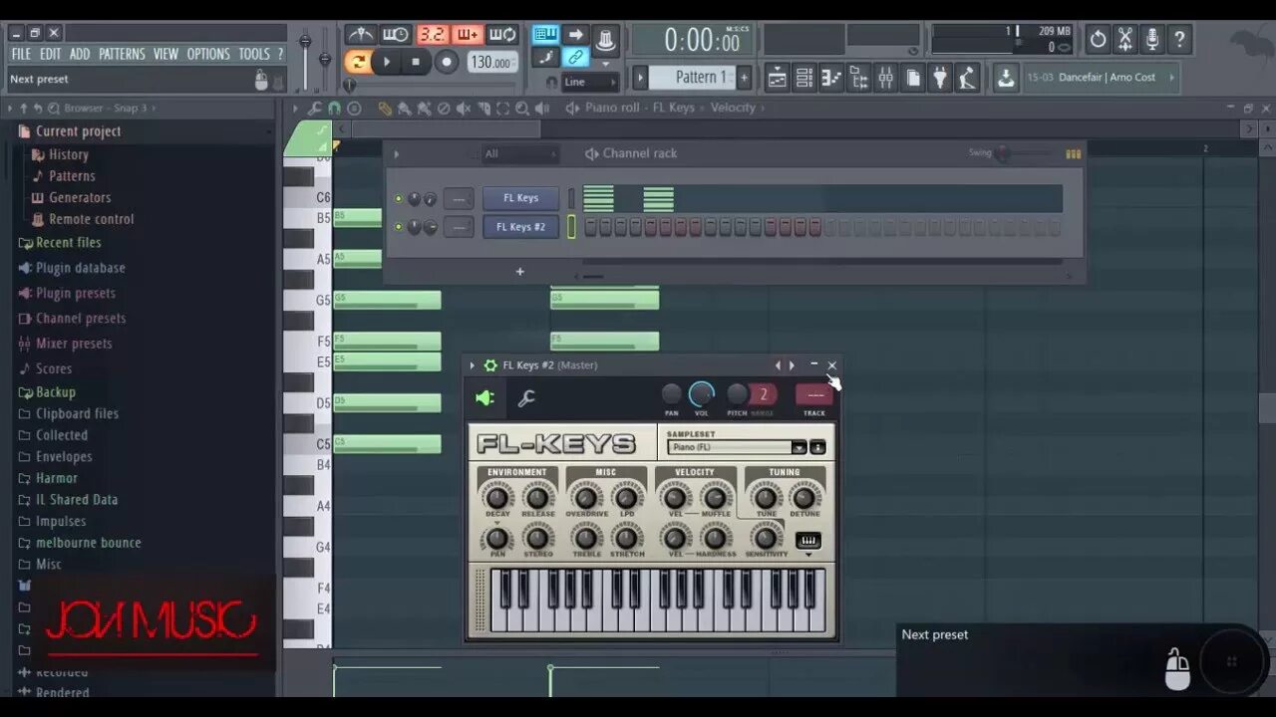1276x717 pixels.
Task: Open the EDIT menu
Action: tap(51, 54)
